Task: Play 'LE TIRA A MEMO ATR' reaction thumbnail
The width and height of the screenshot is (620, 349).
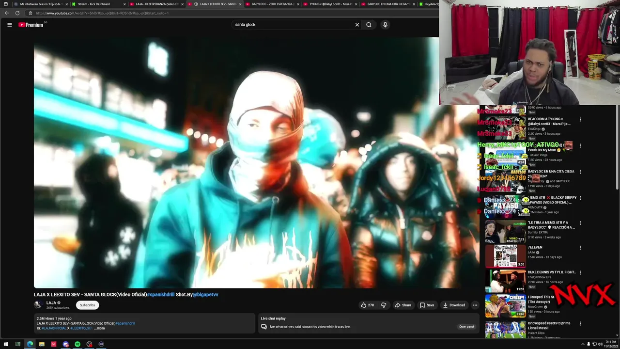Action: 505,231
